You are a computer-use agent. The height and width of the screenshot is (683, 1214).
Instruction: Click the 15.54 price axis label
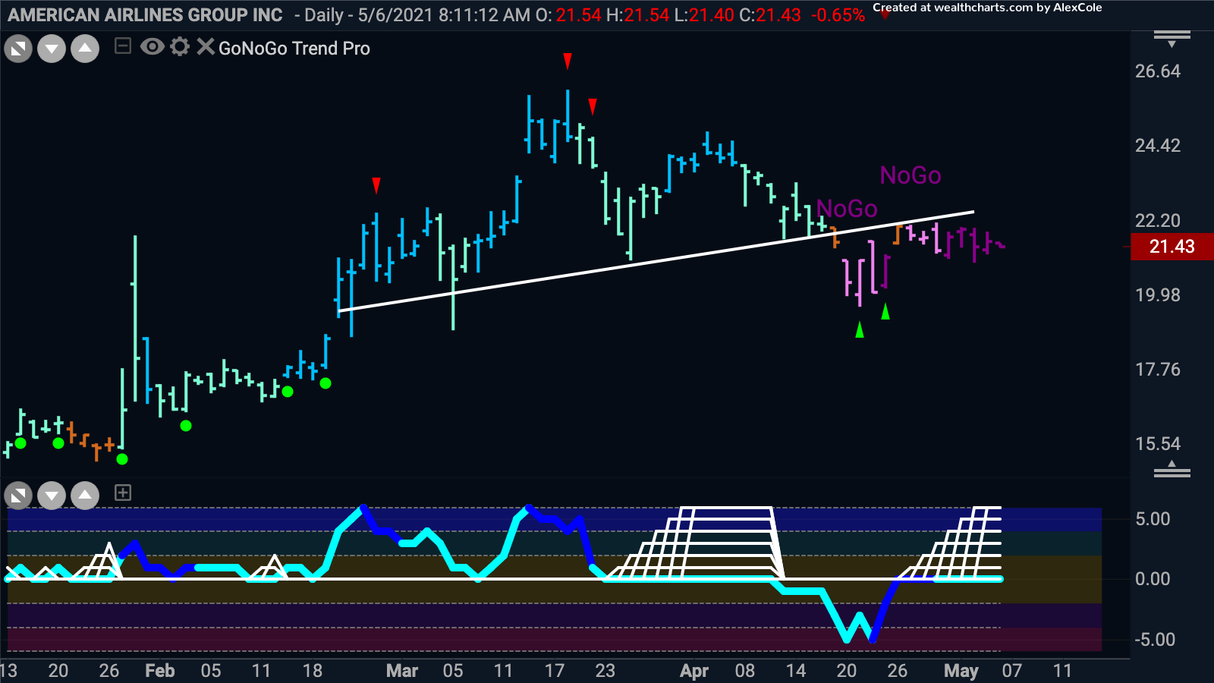tap(1158, 444)
